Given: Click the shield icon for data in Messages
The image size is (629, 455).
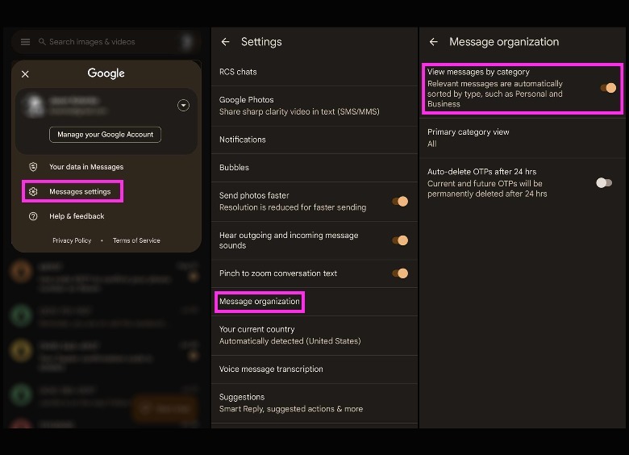Looking at the screenshot, I should [33, 166].
